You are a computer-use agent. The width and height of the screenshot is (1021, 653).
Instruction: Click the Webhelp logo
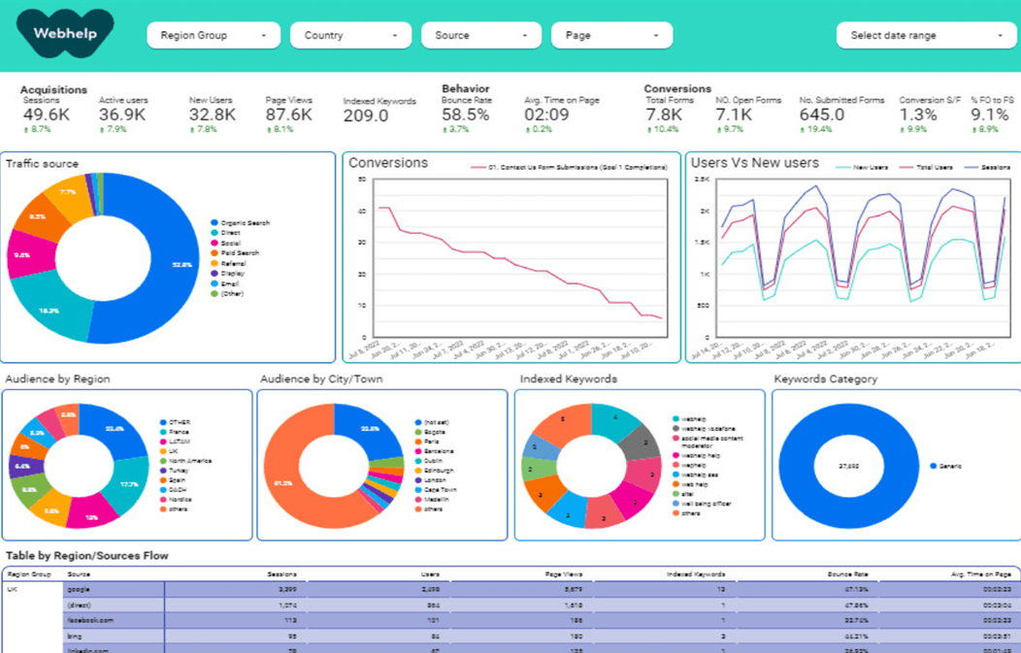tap(65, 34)
